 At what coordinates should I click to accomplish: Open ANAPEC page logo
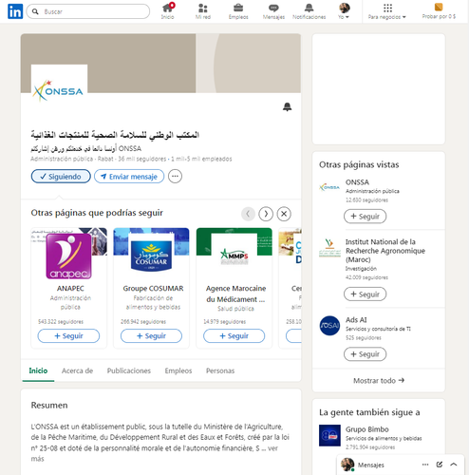click(68, 256)
